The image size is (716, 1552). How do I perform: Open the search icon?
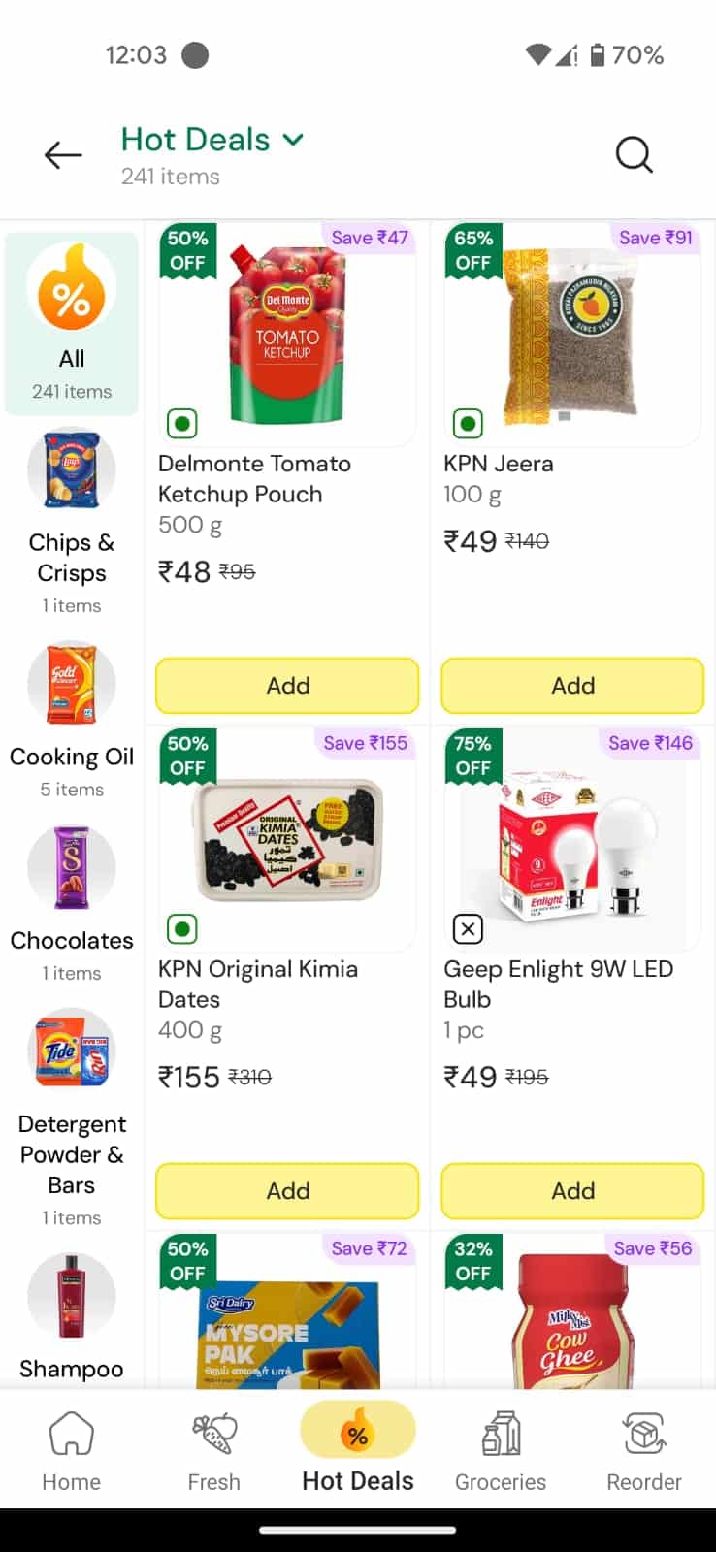(x=635, y=154)
